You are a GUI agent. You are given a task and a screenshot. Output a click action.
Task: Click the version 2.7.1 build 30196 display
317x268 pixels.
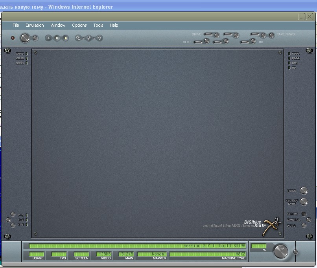137,246
